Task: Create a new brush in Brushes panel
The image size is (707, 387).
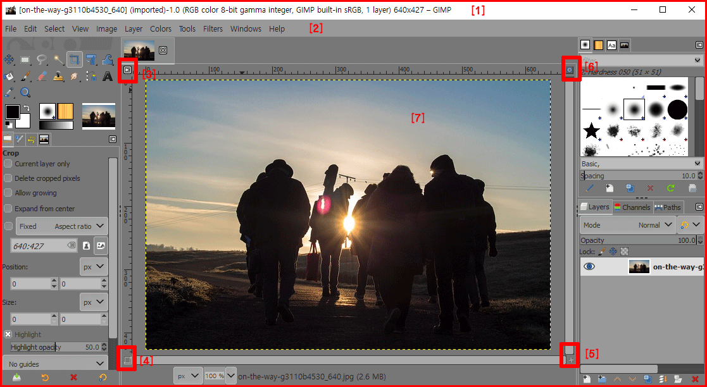Action: [609, 188]
